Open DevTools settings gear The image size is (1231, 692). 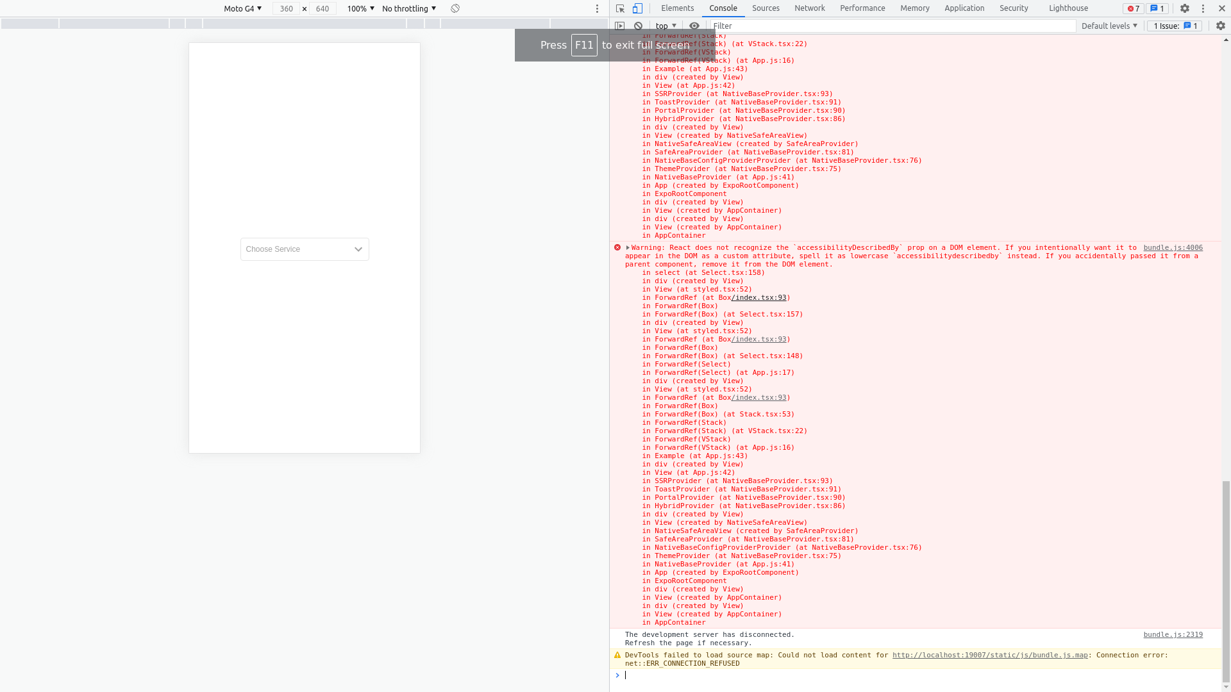tap(1185, 8)
